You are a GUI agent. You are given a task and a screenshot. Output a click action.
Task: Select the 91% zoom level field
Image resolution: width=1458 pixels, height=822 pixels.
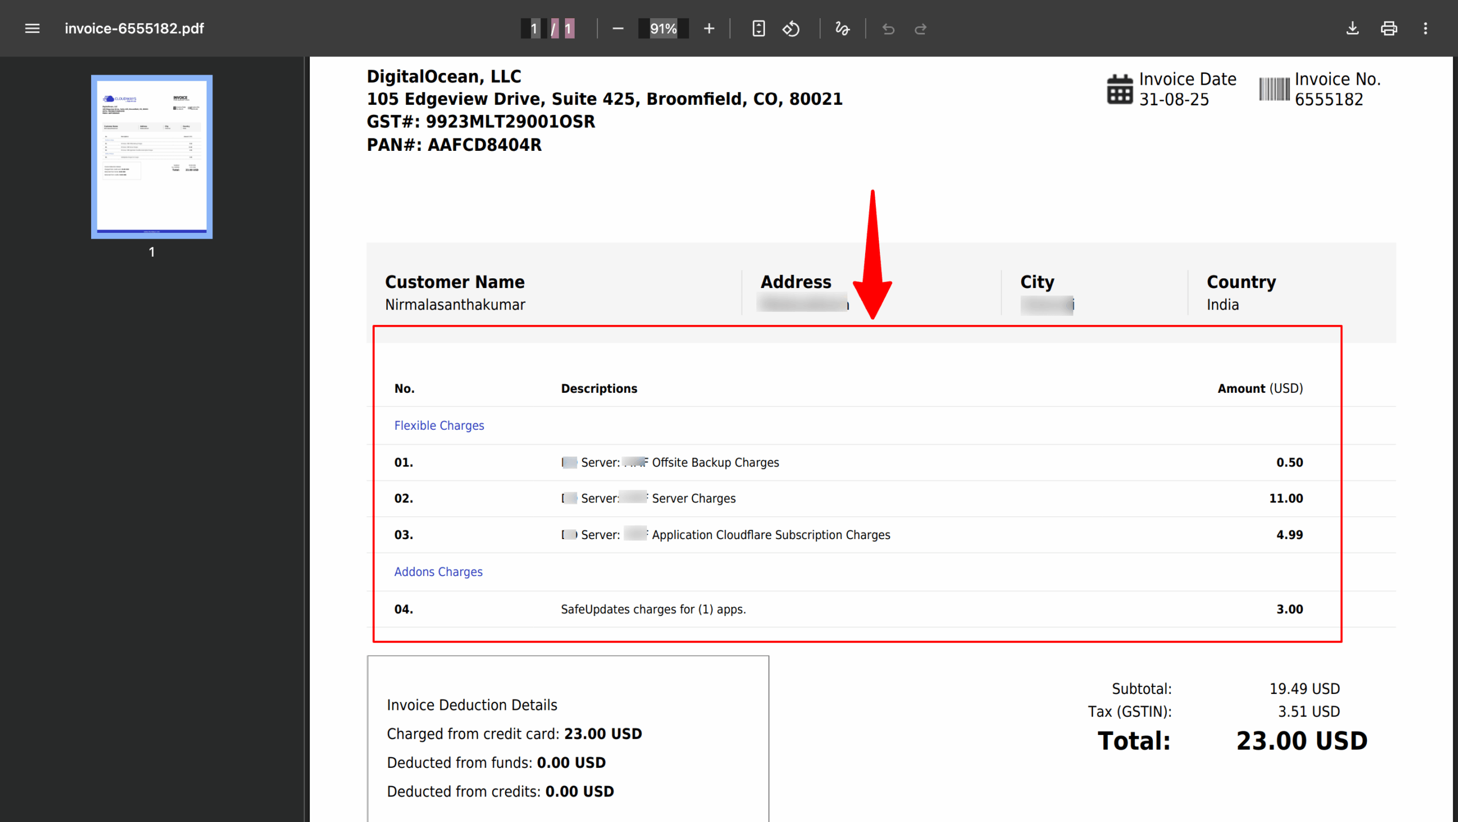663,28
